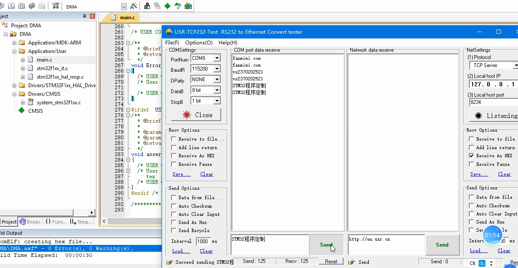The image size is (518, 268).
Task: Click the Build target icon in Keil toolbar
Action: click(x=11, y=6)
